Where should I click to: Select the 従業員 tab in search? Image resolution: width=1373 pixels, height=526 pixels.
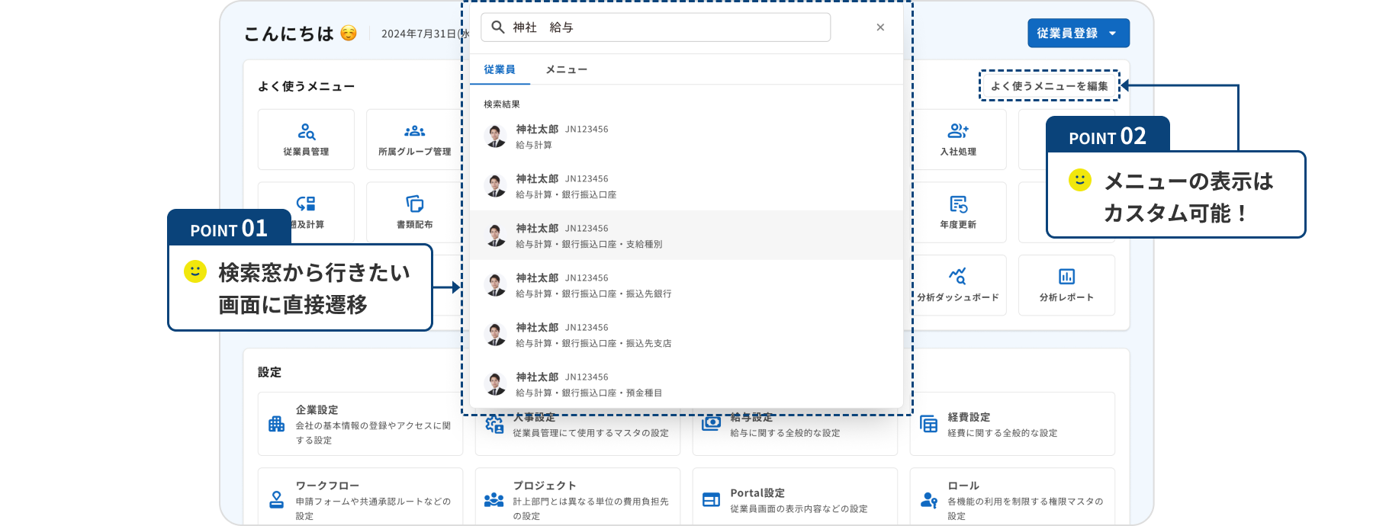point(499,69)
